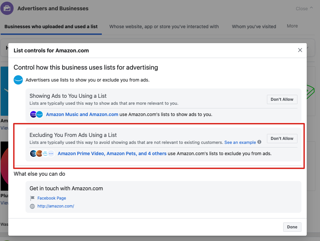Click Don't Allow for Excluding You From Ads
Viewport: 320px width, 241px height.
click(x=282, y=139)
